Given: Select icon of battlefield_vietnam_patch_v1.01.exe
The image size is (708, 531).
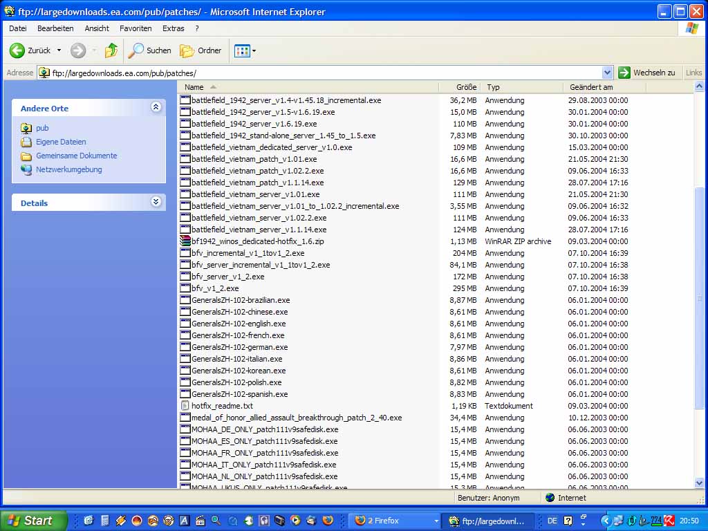Looking at the screenshot, I should (185, 159).
